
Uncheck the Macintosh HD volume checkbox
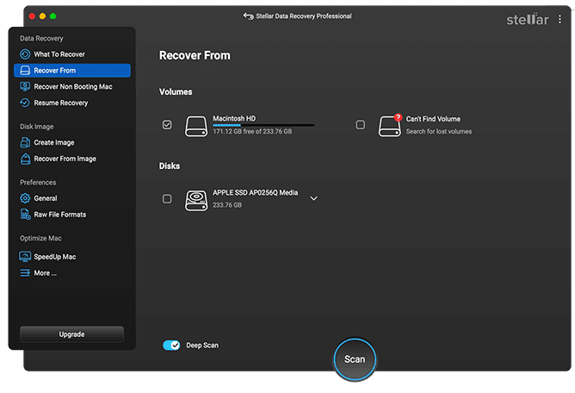167,125
